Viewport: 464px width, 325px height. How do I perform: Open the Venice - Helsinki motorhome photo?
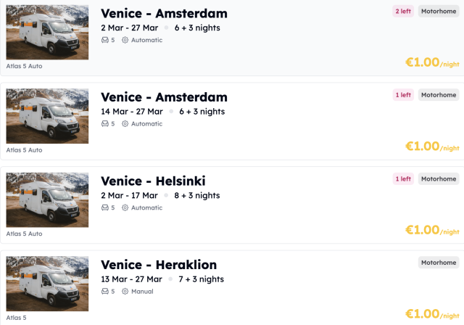tap(47, 200)
